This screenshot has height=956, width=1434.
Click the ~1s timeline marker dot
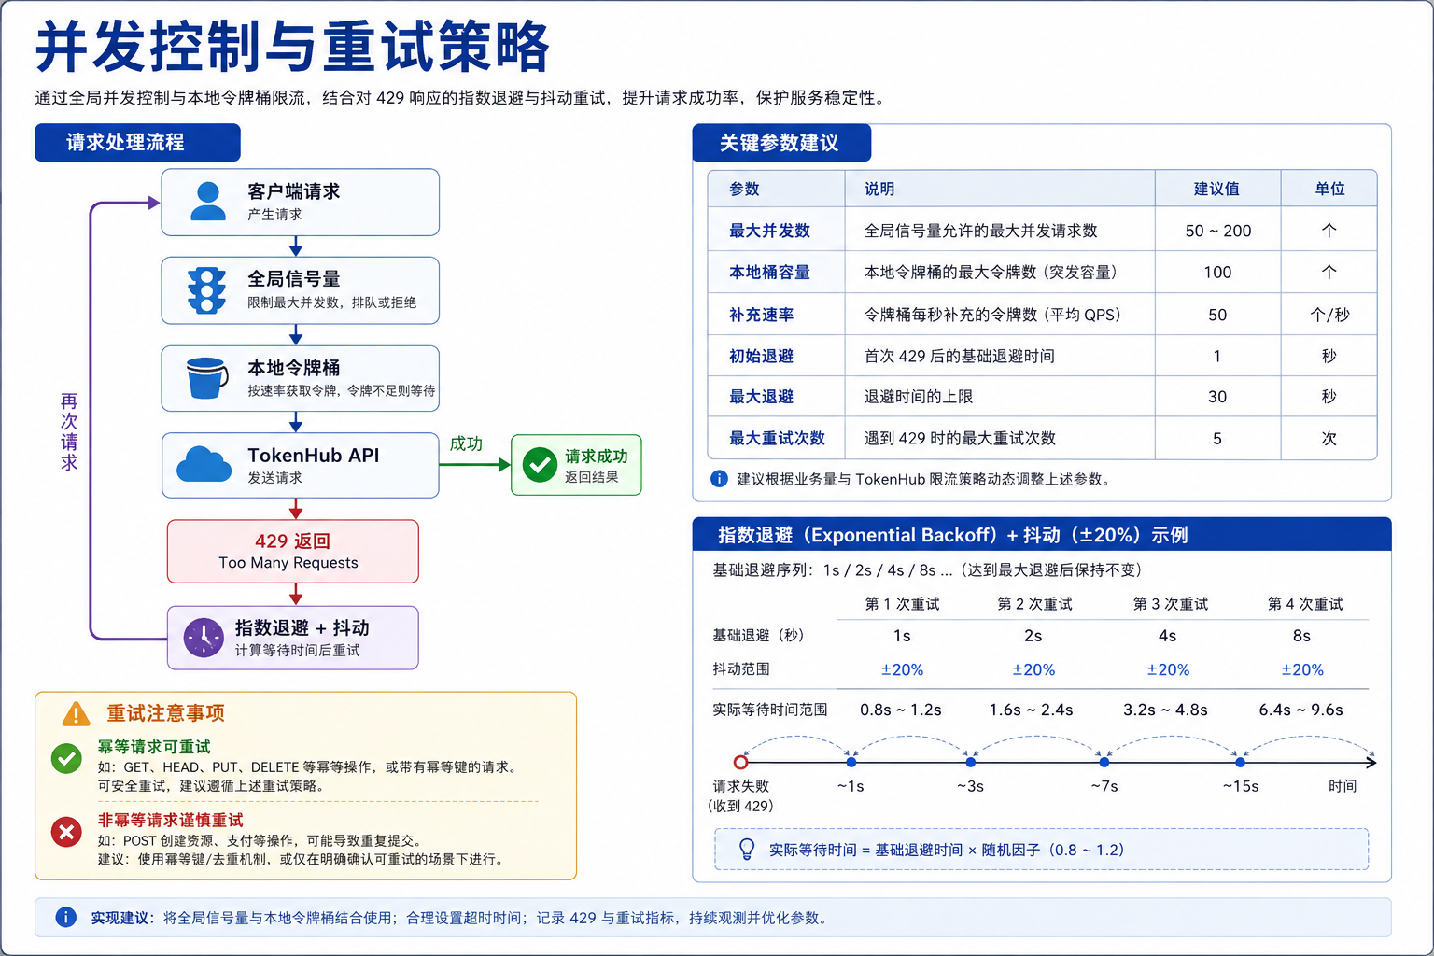850,762
